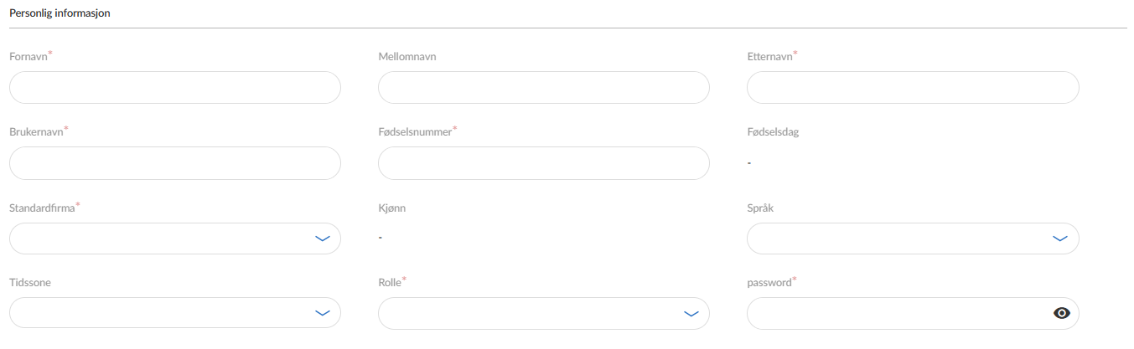Image resolution: width=1134 pixels, height=349 pixels.
Task: Select the Etternavn text field
Action: pyautogui.click(x=912, y=87)
